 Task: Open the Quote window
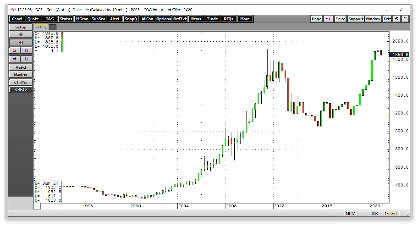pos(33,19)
